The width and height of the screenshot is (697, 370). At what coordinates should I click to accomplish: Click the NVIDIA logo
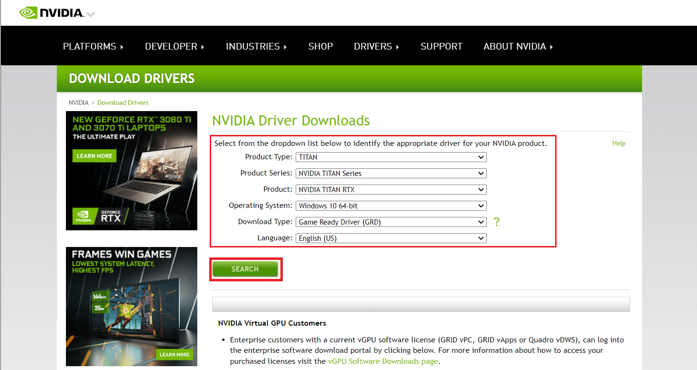(x=52, y=13)
